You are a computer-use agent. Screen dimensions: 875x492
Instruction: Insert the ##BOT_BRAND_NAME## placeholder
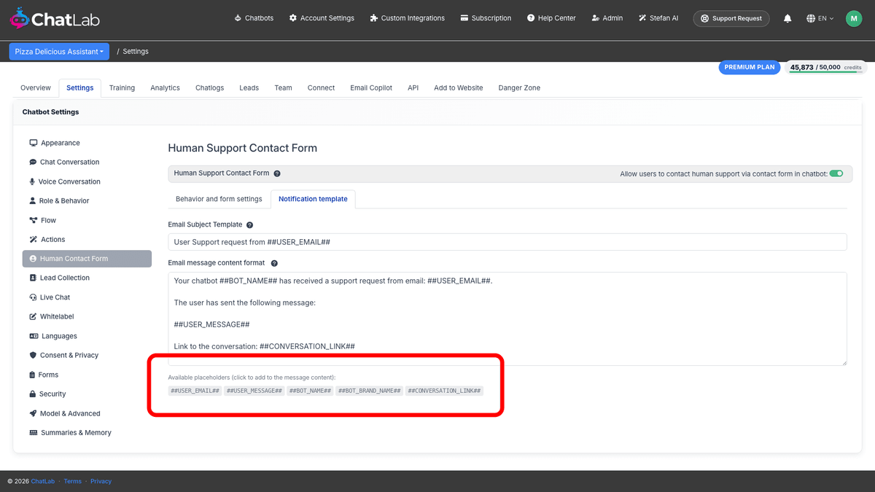[x=370, y=391]
